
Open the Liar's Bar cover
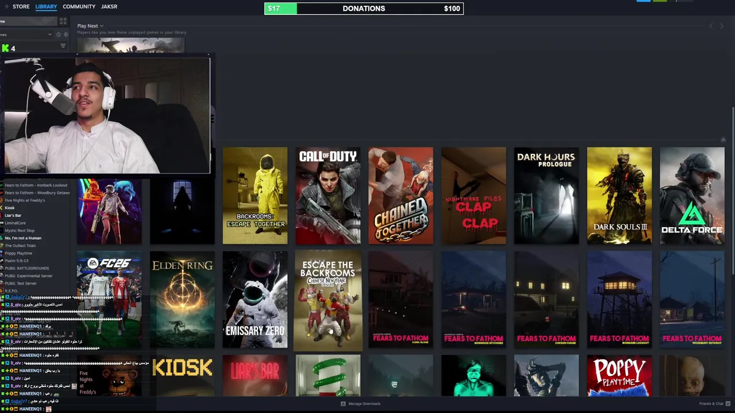pyautogui.click(x=255, y=376)
